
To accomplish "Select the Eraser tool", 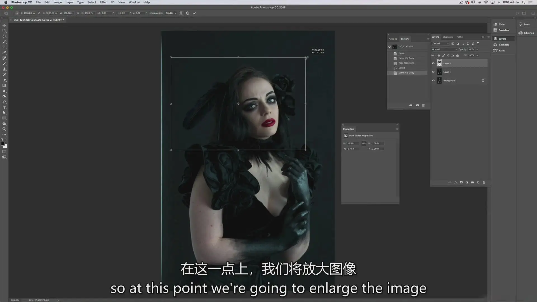I will 4,80.
